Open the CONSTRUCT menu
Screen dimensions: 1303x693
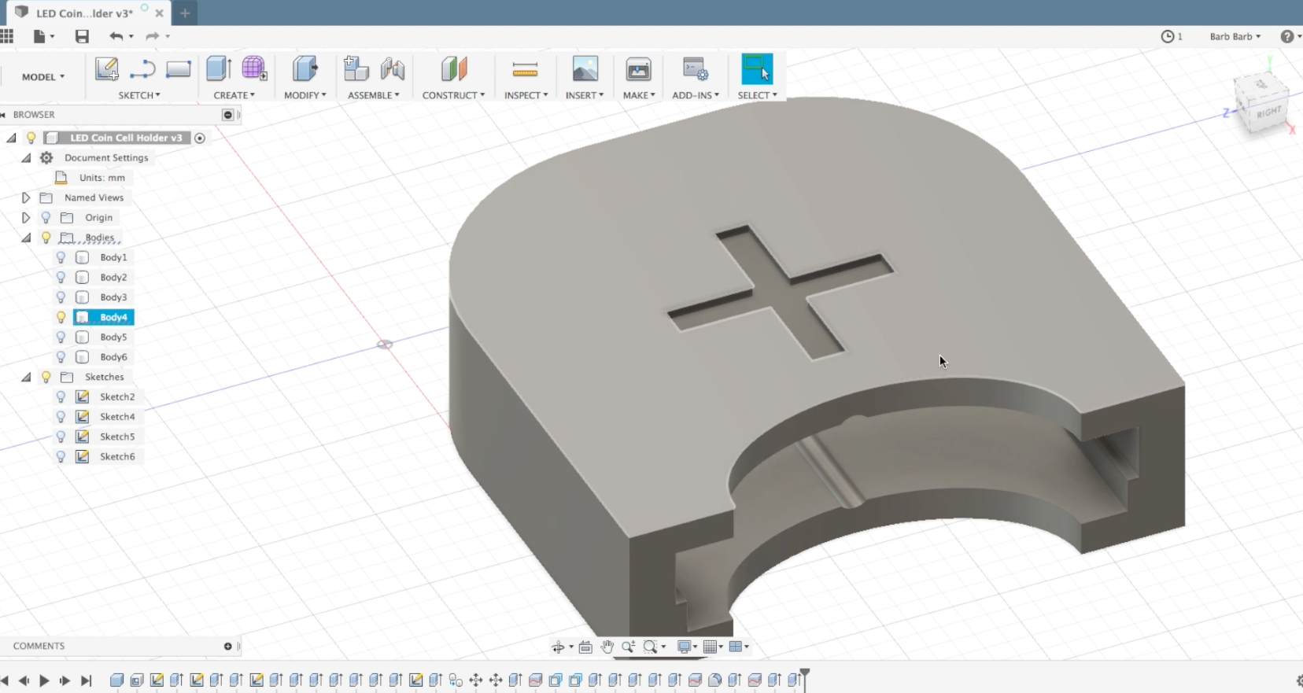coord(453,95)
